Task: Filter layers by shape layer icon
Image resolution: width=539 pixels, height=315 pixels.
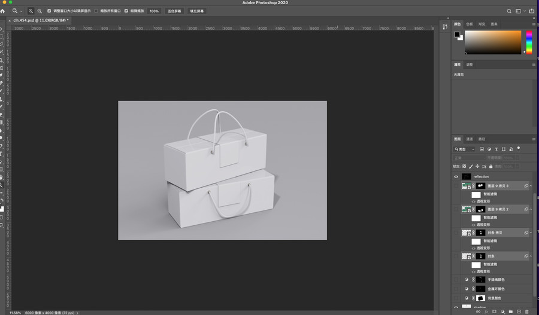Action: click(x=504, y=149)
